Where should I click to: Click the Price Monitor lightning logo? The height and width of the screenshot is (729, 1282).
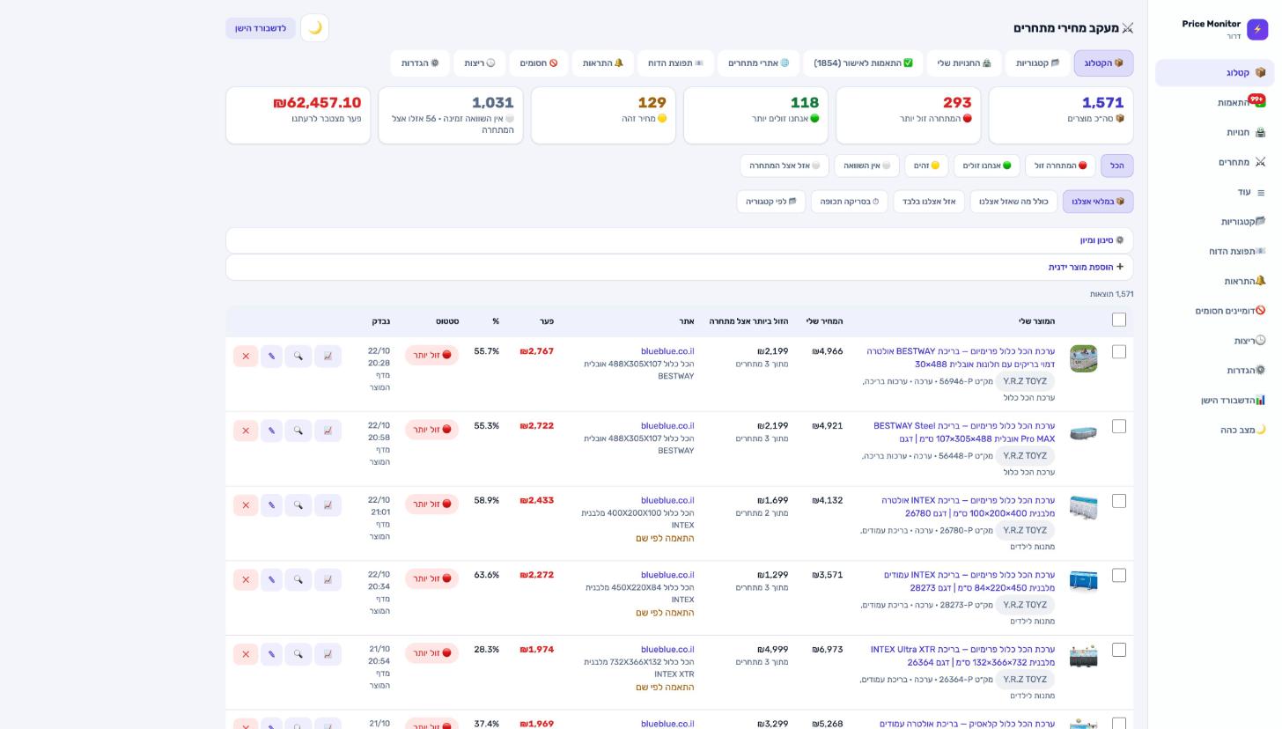point(1257,29)
